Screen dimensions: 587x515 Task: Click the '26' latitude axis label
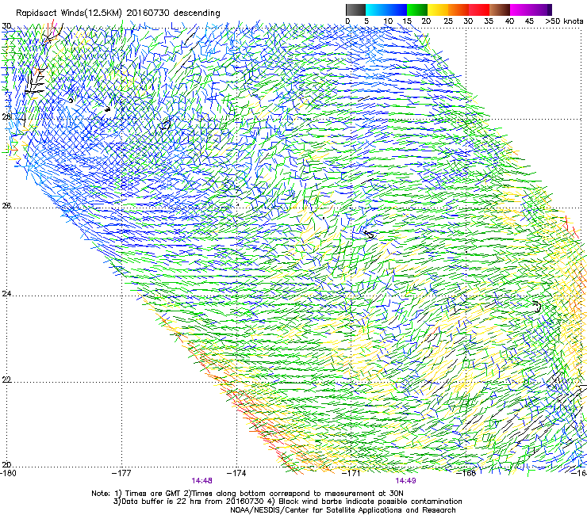point(6,205)
